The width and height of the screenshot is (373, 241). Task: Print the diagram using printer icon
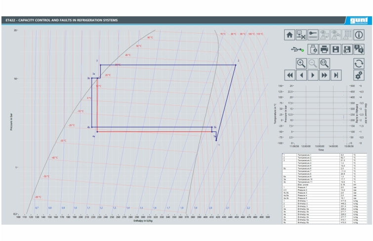click(324, 49)
